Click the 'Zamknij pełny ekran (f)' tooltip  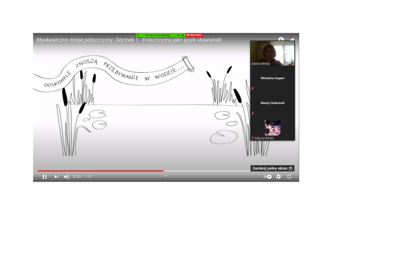pyautogui.click(x=272, y=168)
